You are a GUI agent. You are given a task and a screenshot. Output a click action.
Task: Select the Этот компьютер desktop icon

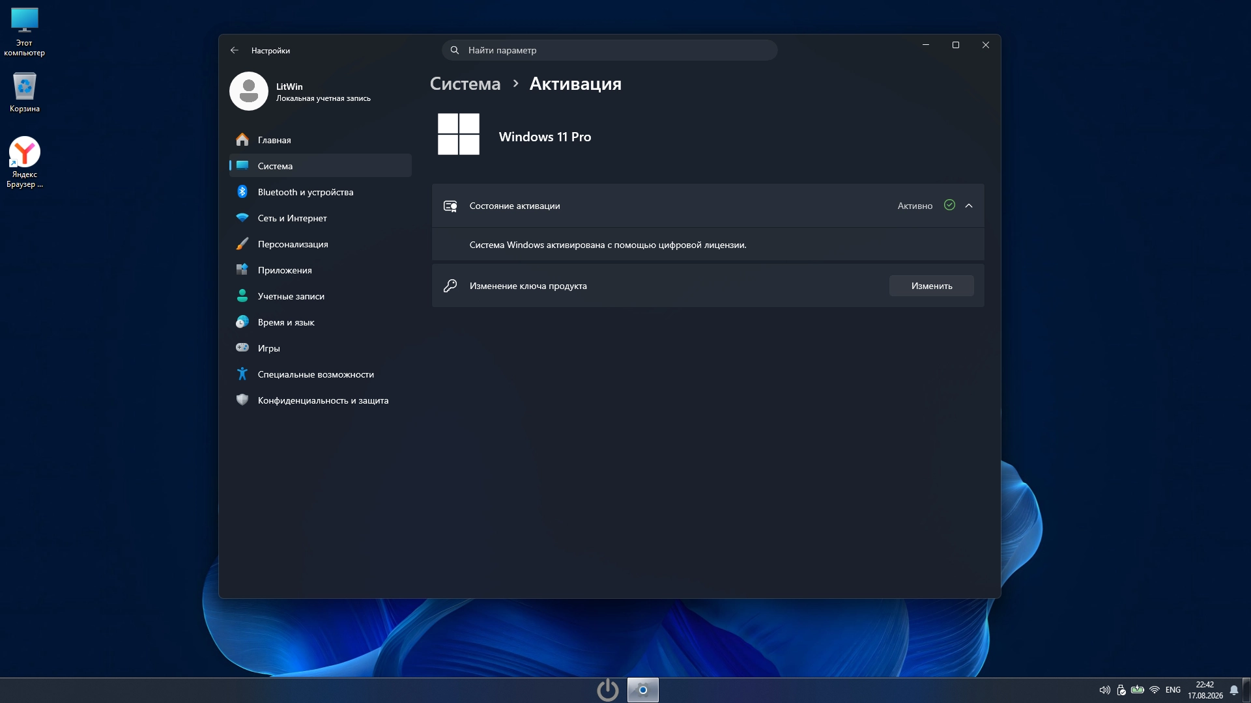click(25, 33)
